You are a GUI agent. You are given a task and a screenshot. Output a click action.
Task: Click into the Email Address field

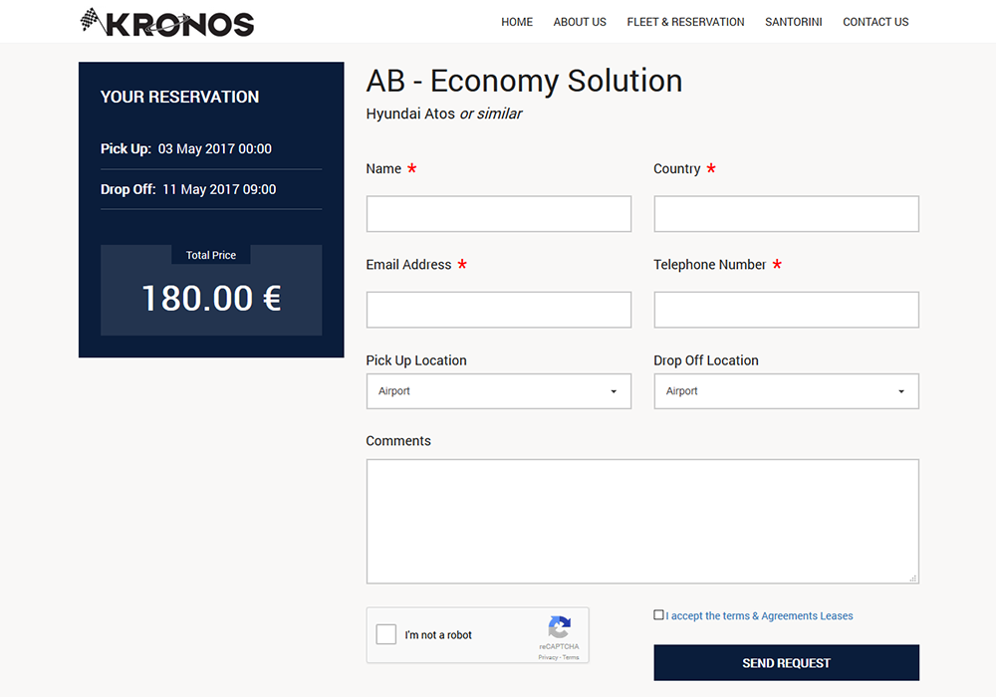tap(499, 310)
